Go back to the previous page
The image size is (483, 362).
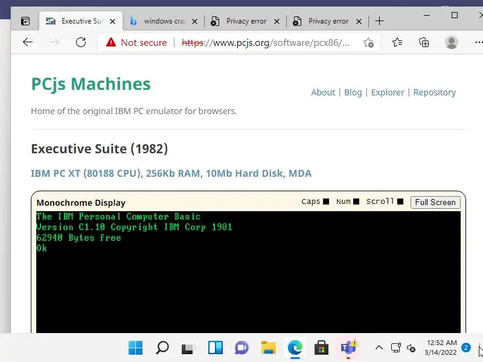28,42
